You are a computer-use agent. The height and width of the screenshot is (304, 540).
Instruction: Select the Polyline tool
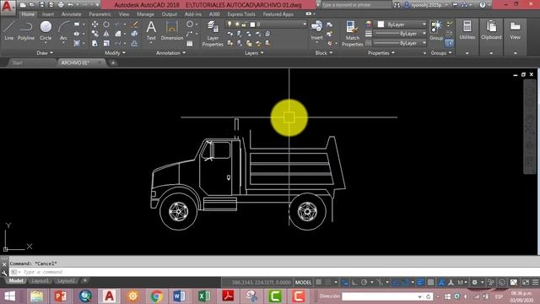[x=26, y=30]
